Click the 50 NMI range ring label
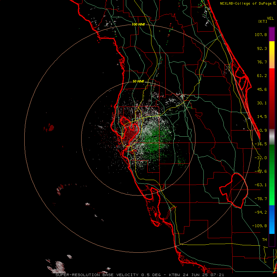 [138, 81]
